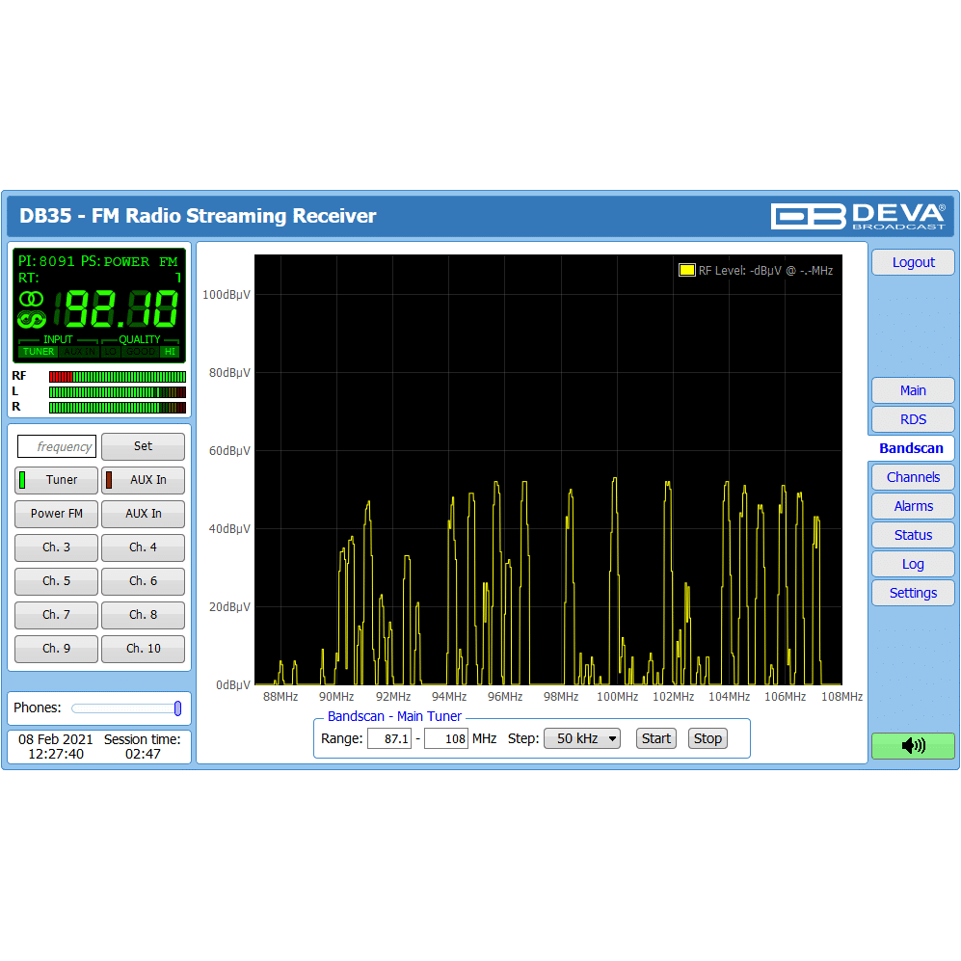Open the Step size dropdown
The width and height of the screenshot is (961, 961).
click(x=581, y=738)
